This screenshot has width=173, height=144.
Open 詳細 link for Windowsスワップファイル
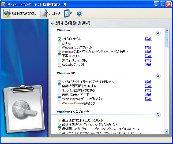148,47
